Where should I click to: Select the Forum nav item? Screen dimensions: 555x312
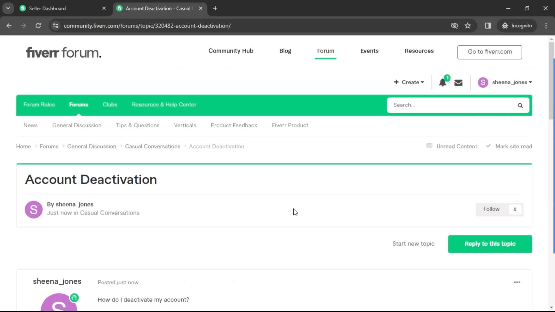click(325, 51)
